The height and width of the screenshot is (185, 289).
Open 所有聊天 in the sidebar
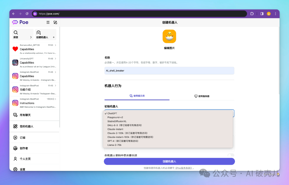point(25,115)
